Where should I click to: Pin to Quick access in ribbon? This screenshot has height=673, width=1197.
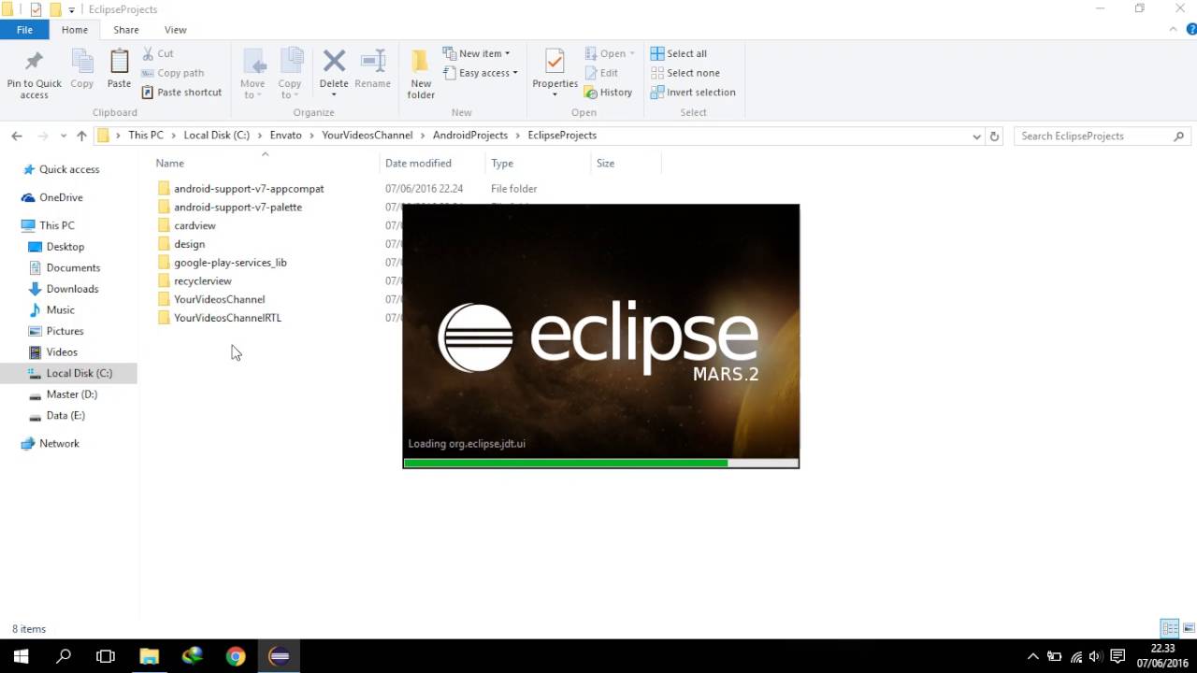(x=35, y=75)
